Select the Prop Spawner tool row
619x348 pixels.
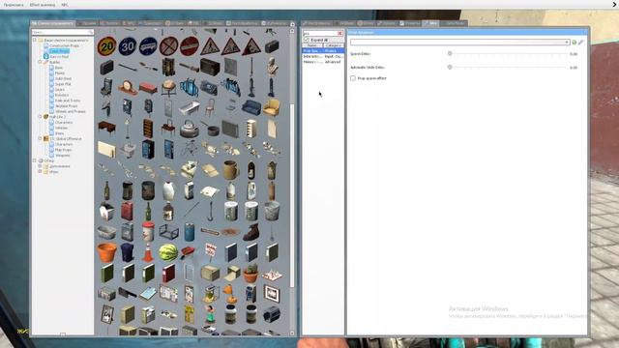(323, 51)
